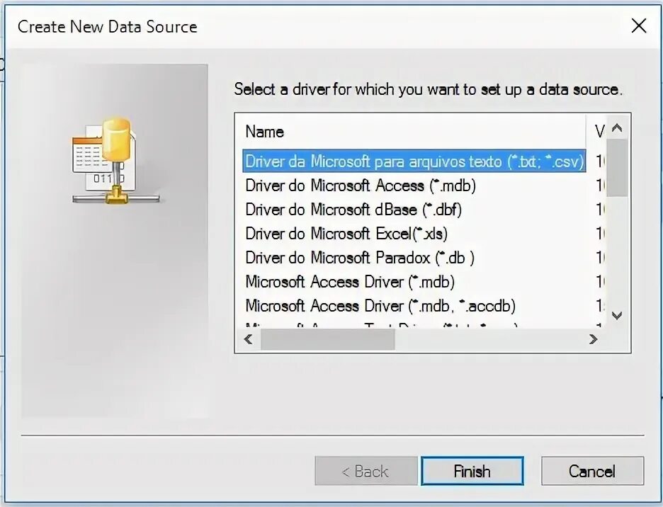The width and height of the screenshot is (663, 507).
Task: Pick Driver do Microsoft Excel(*.xls)
Action: [346, 234]
